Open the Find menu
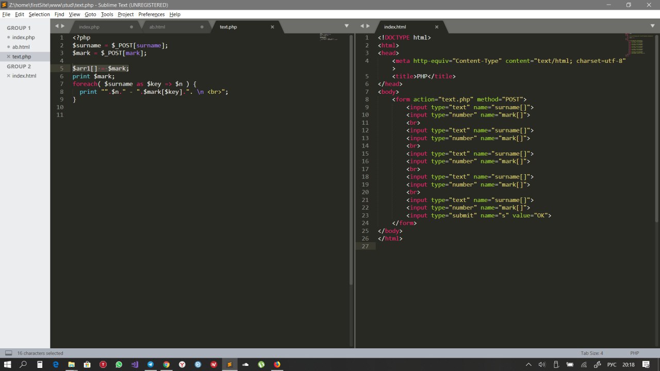660x371 pixels. (59, 14)
